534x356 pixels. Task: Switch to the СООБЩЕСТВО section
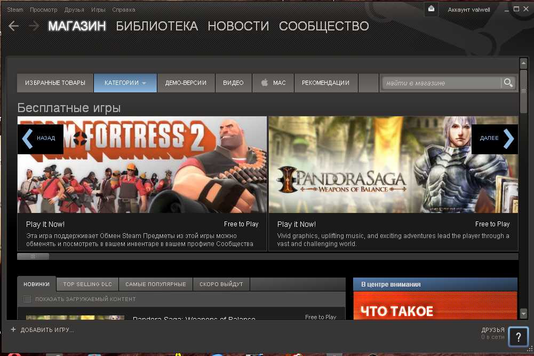click(324, 26)
